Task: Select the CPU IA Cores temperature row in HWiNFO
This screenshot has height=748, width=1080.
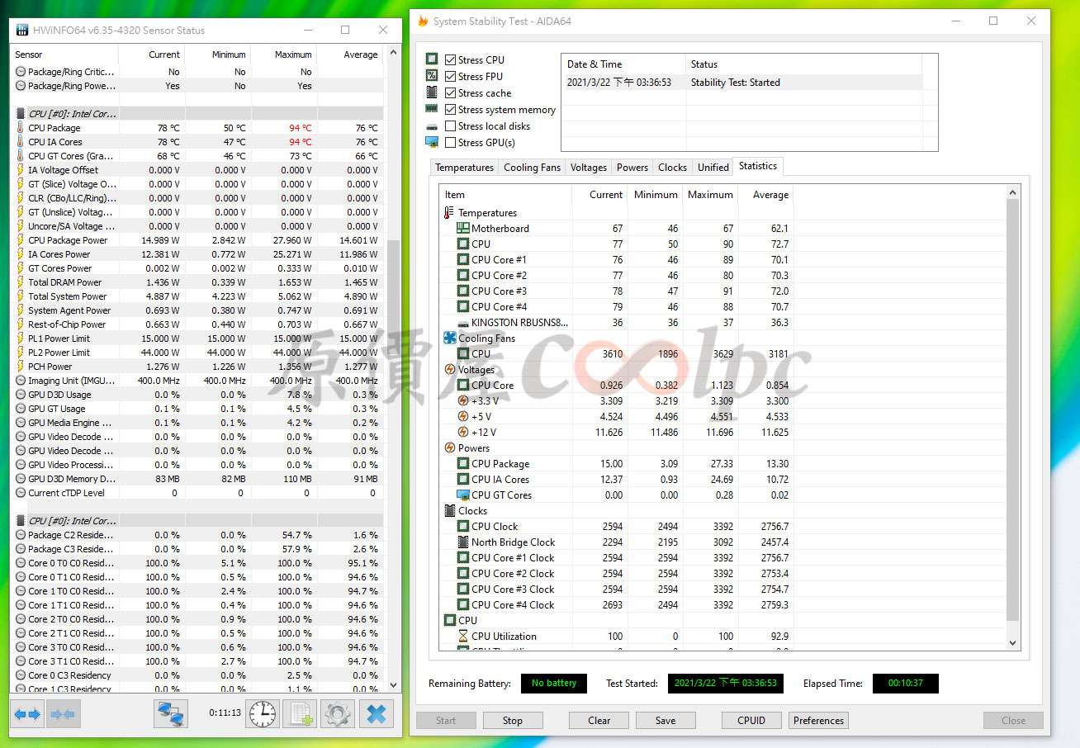Action: [197, 142]
